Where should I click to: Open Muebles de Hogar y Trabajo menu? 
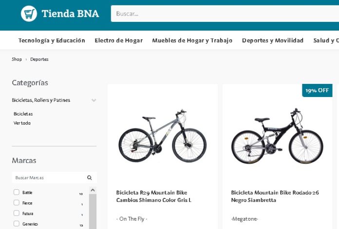192,40
